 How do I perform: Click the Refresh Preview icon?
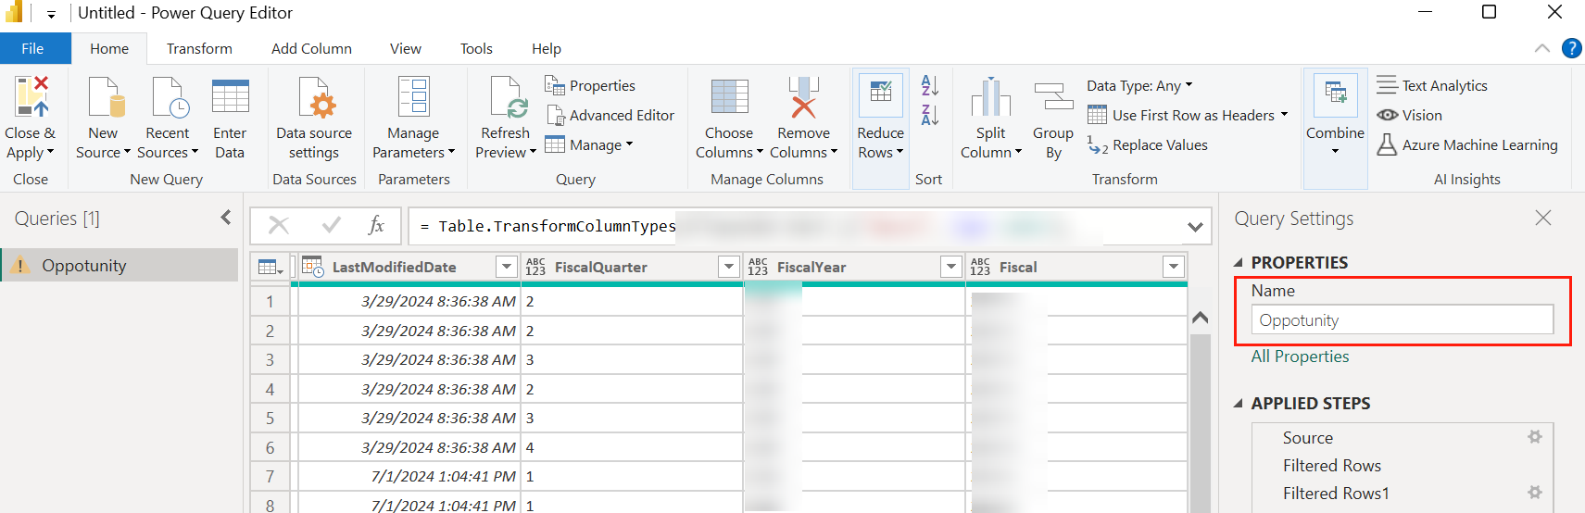pyautogui.click(x=506, y=100)
